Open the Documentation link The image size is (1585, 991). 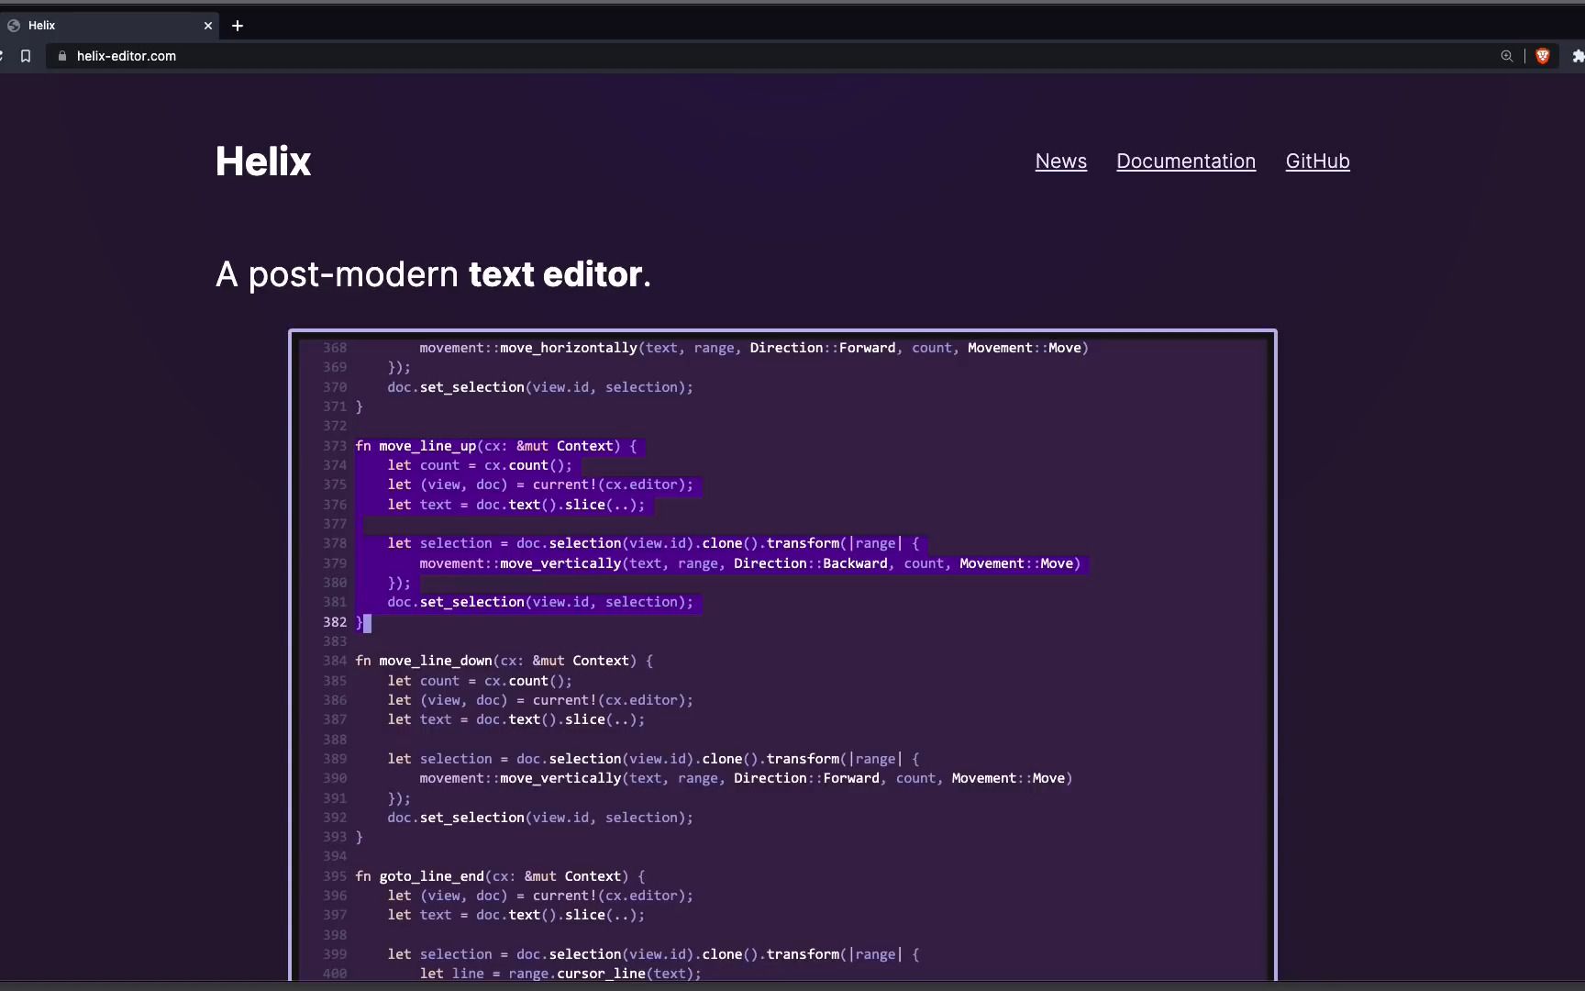coord(1185,161)
